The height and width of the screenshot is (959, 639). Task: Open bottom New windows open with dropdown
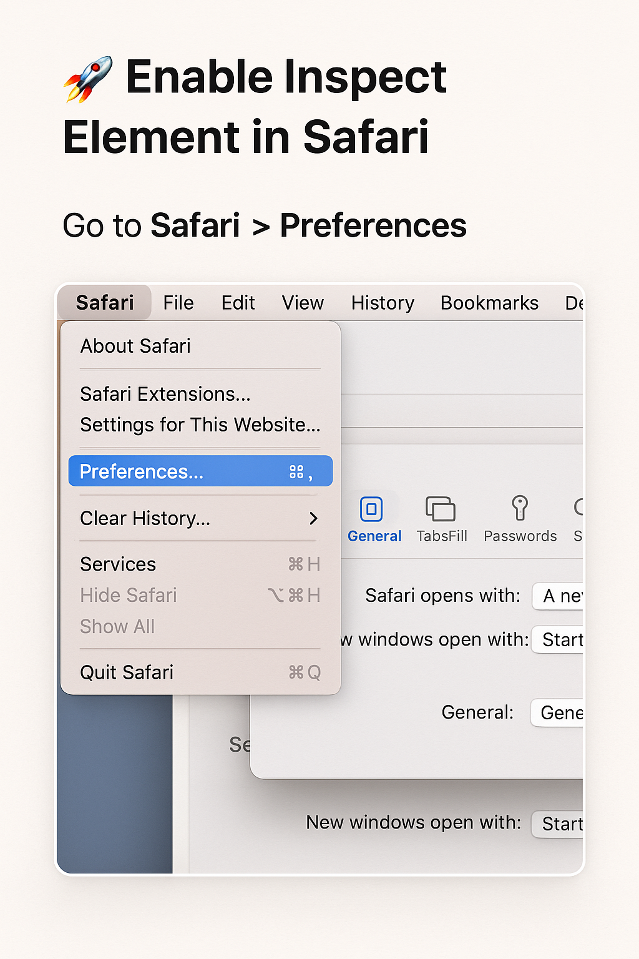[x=558, y=824]
